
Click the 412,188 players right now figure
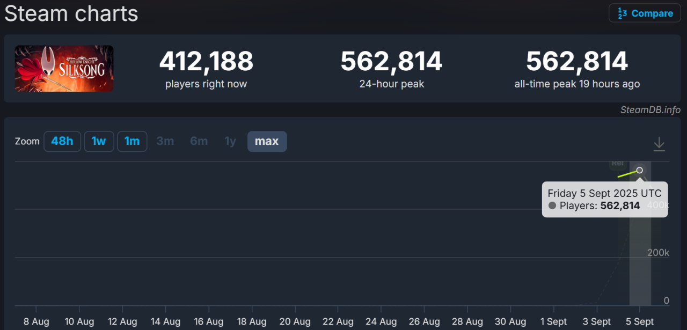click(x=206, y=61)
